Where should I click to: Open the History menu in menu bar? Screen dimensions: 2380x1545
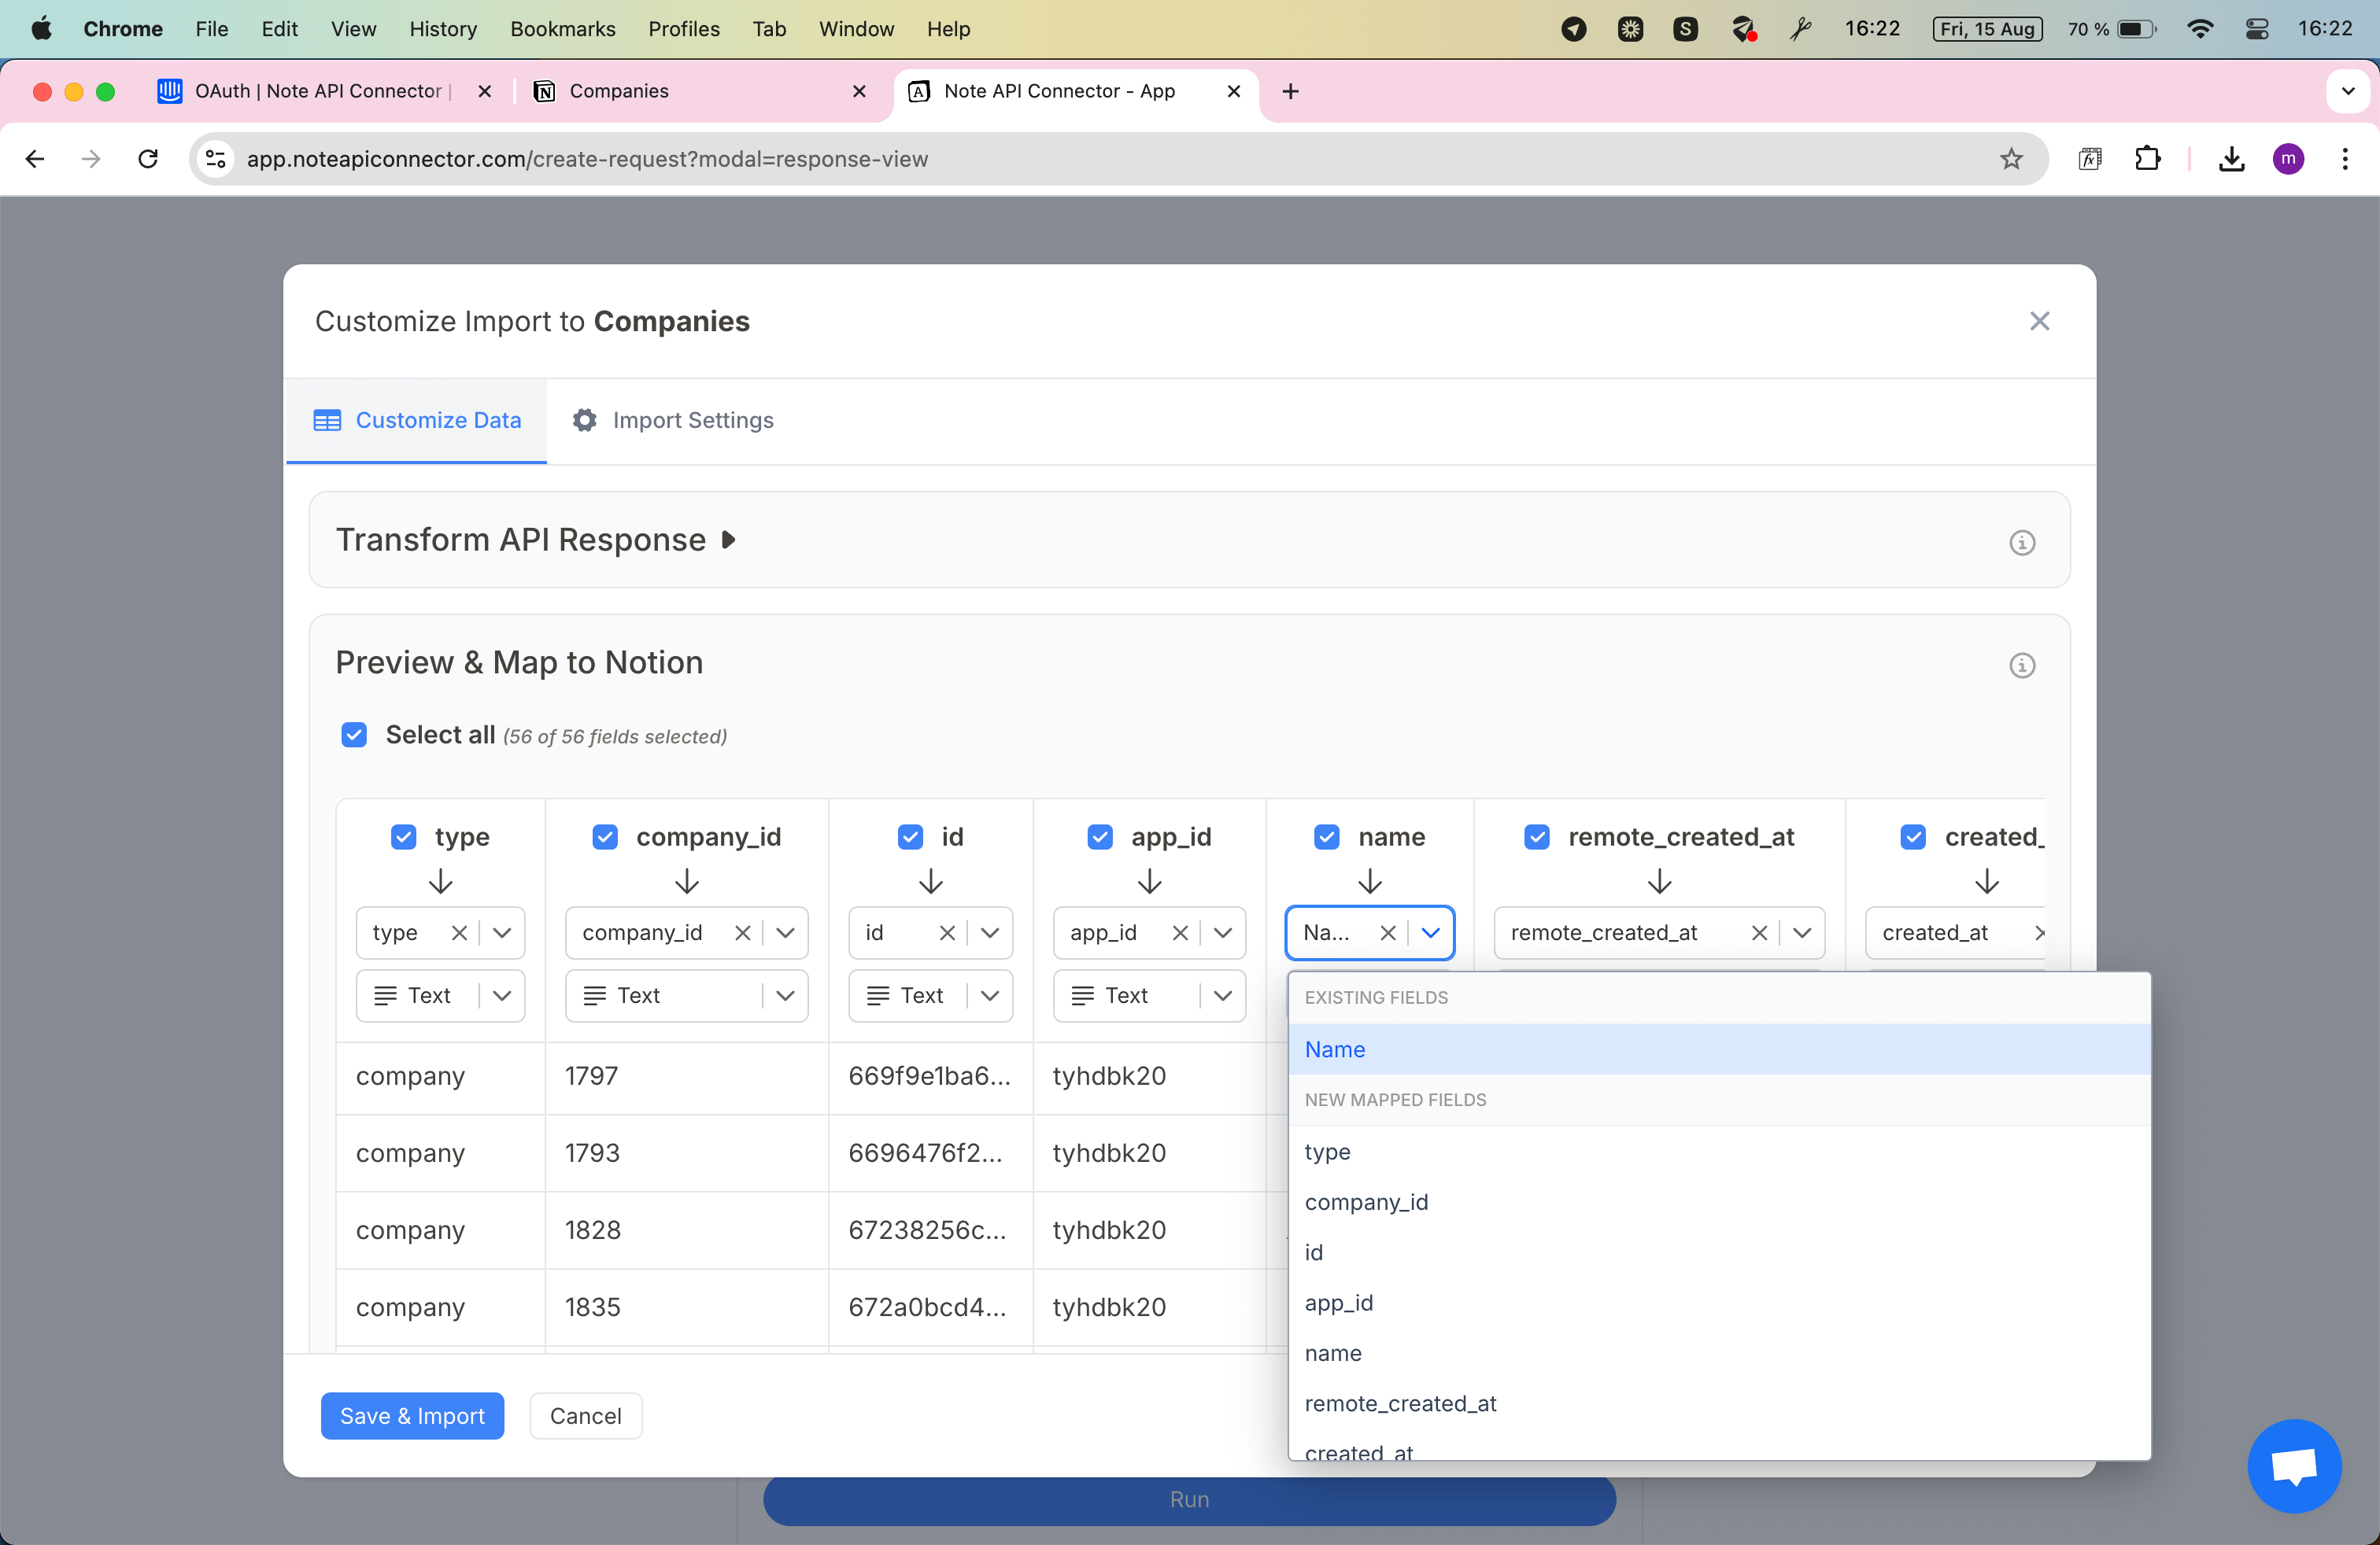[x=443, y=29]
